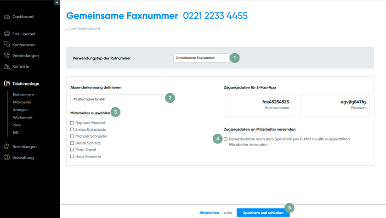
Task: Click the Zugangsdaten für E-Fax-App label
Action: coord(250,88)
